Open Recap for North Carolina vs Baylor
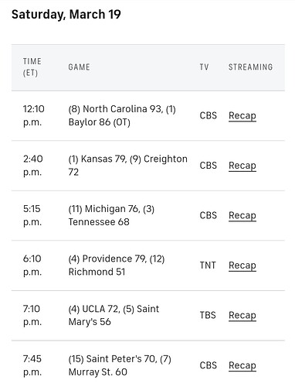295x387 pixels. click(242, 115)
